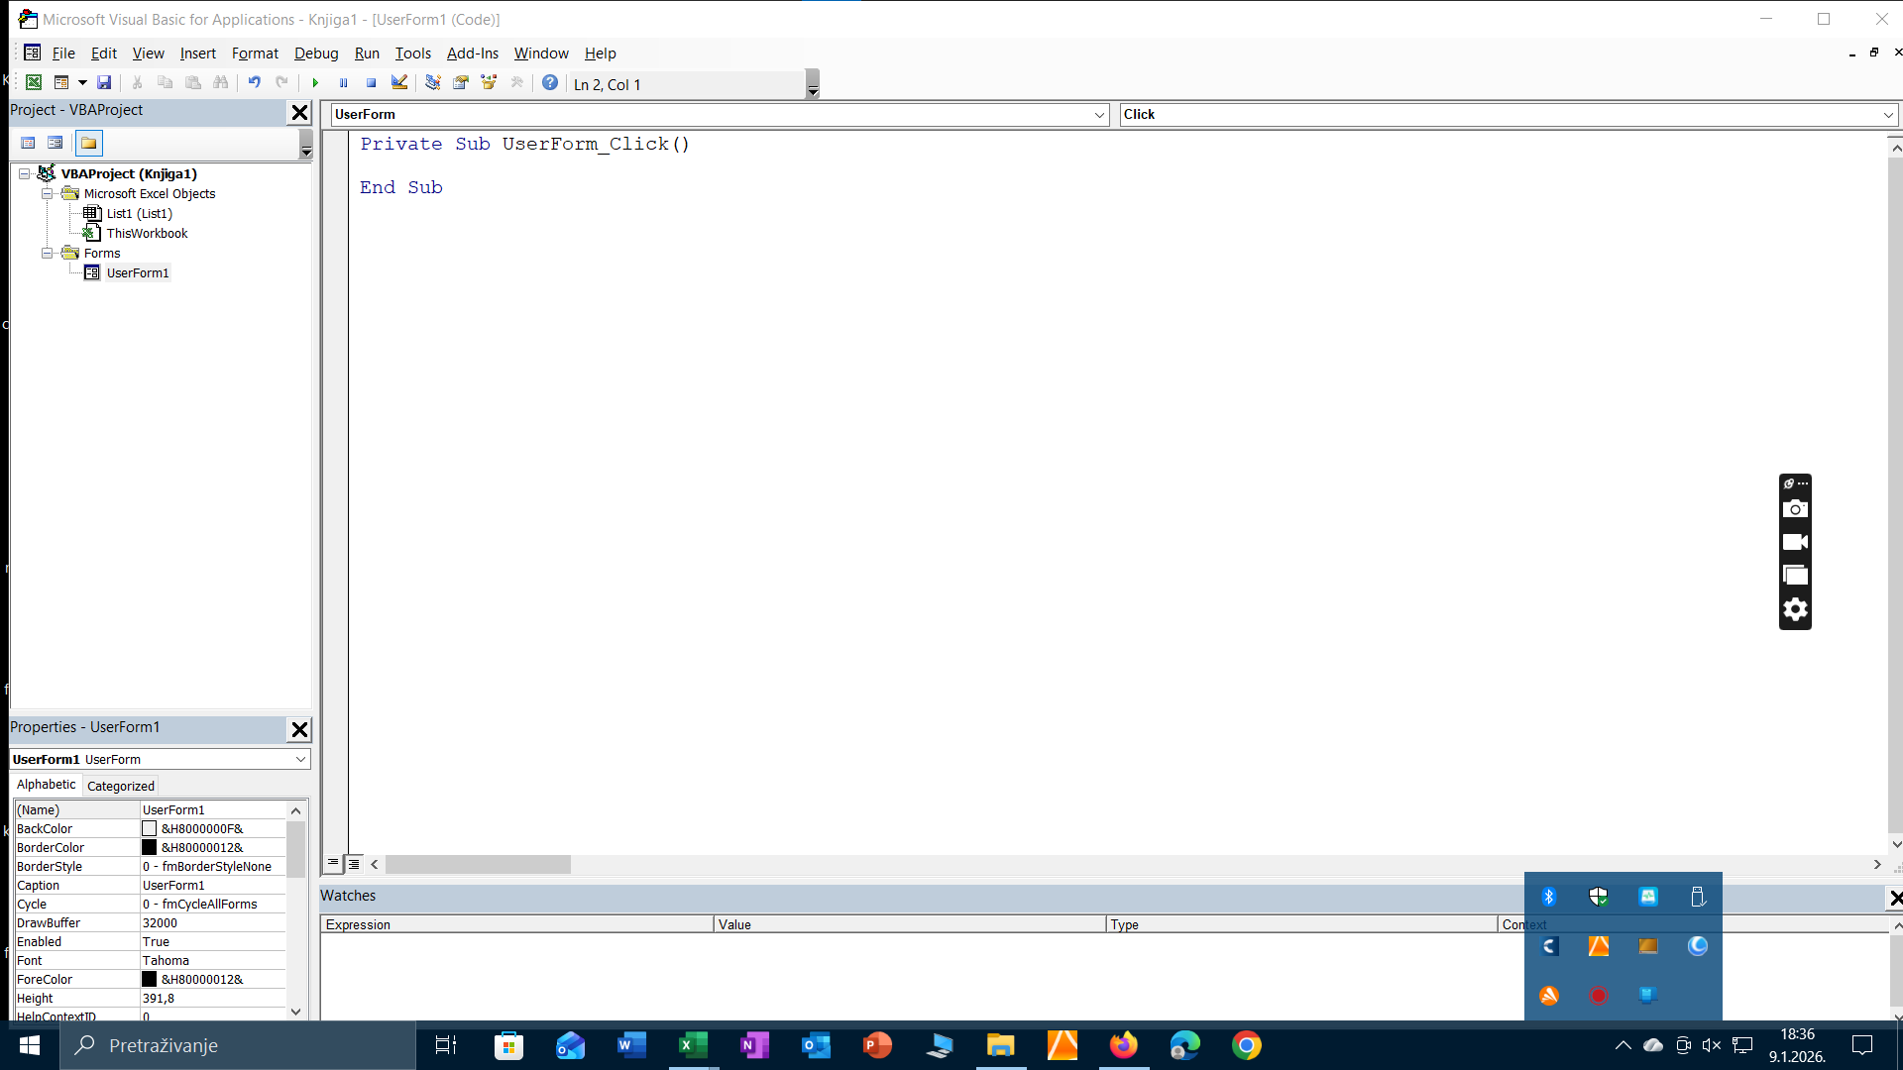Select ThisWorkbook in the project tree

[147, 234]
